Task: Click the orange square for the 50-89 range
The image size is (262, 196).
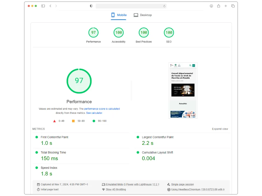Action: point(73,121)
